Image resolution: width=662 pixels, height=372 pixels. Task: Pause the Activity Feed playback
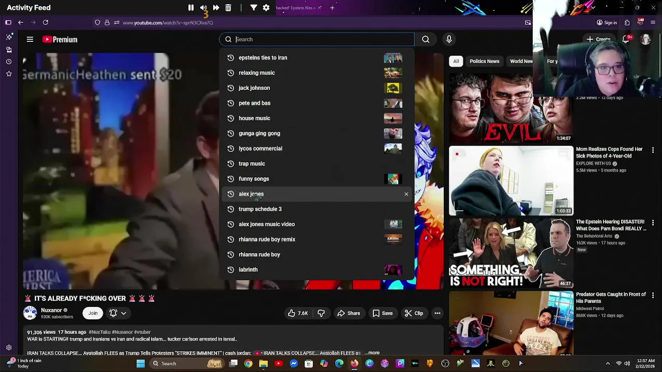(191, 8)
